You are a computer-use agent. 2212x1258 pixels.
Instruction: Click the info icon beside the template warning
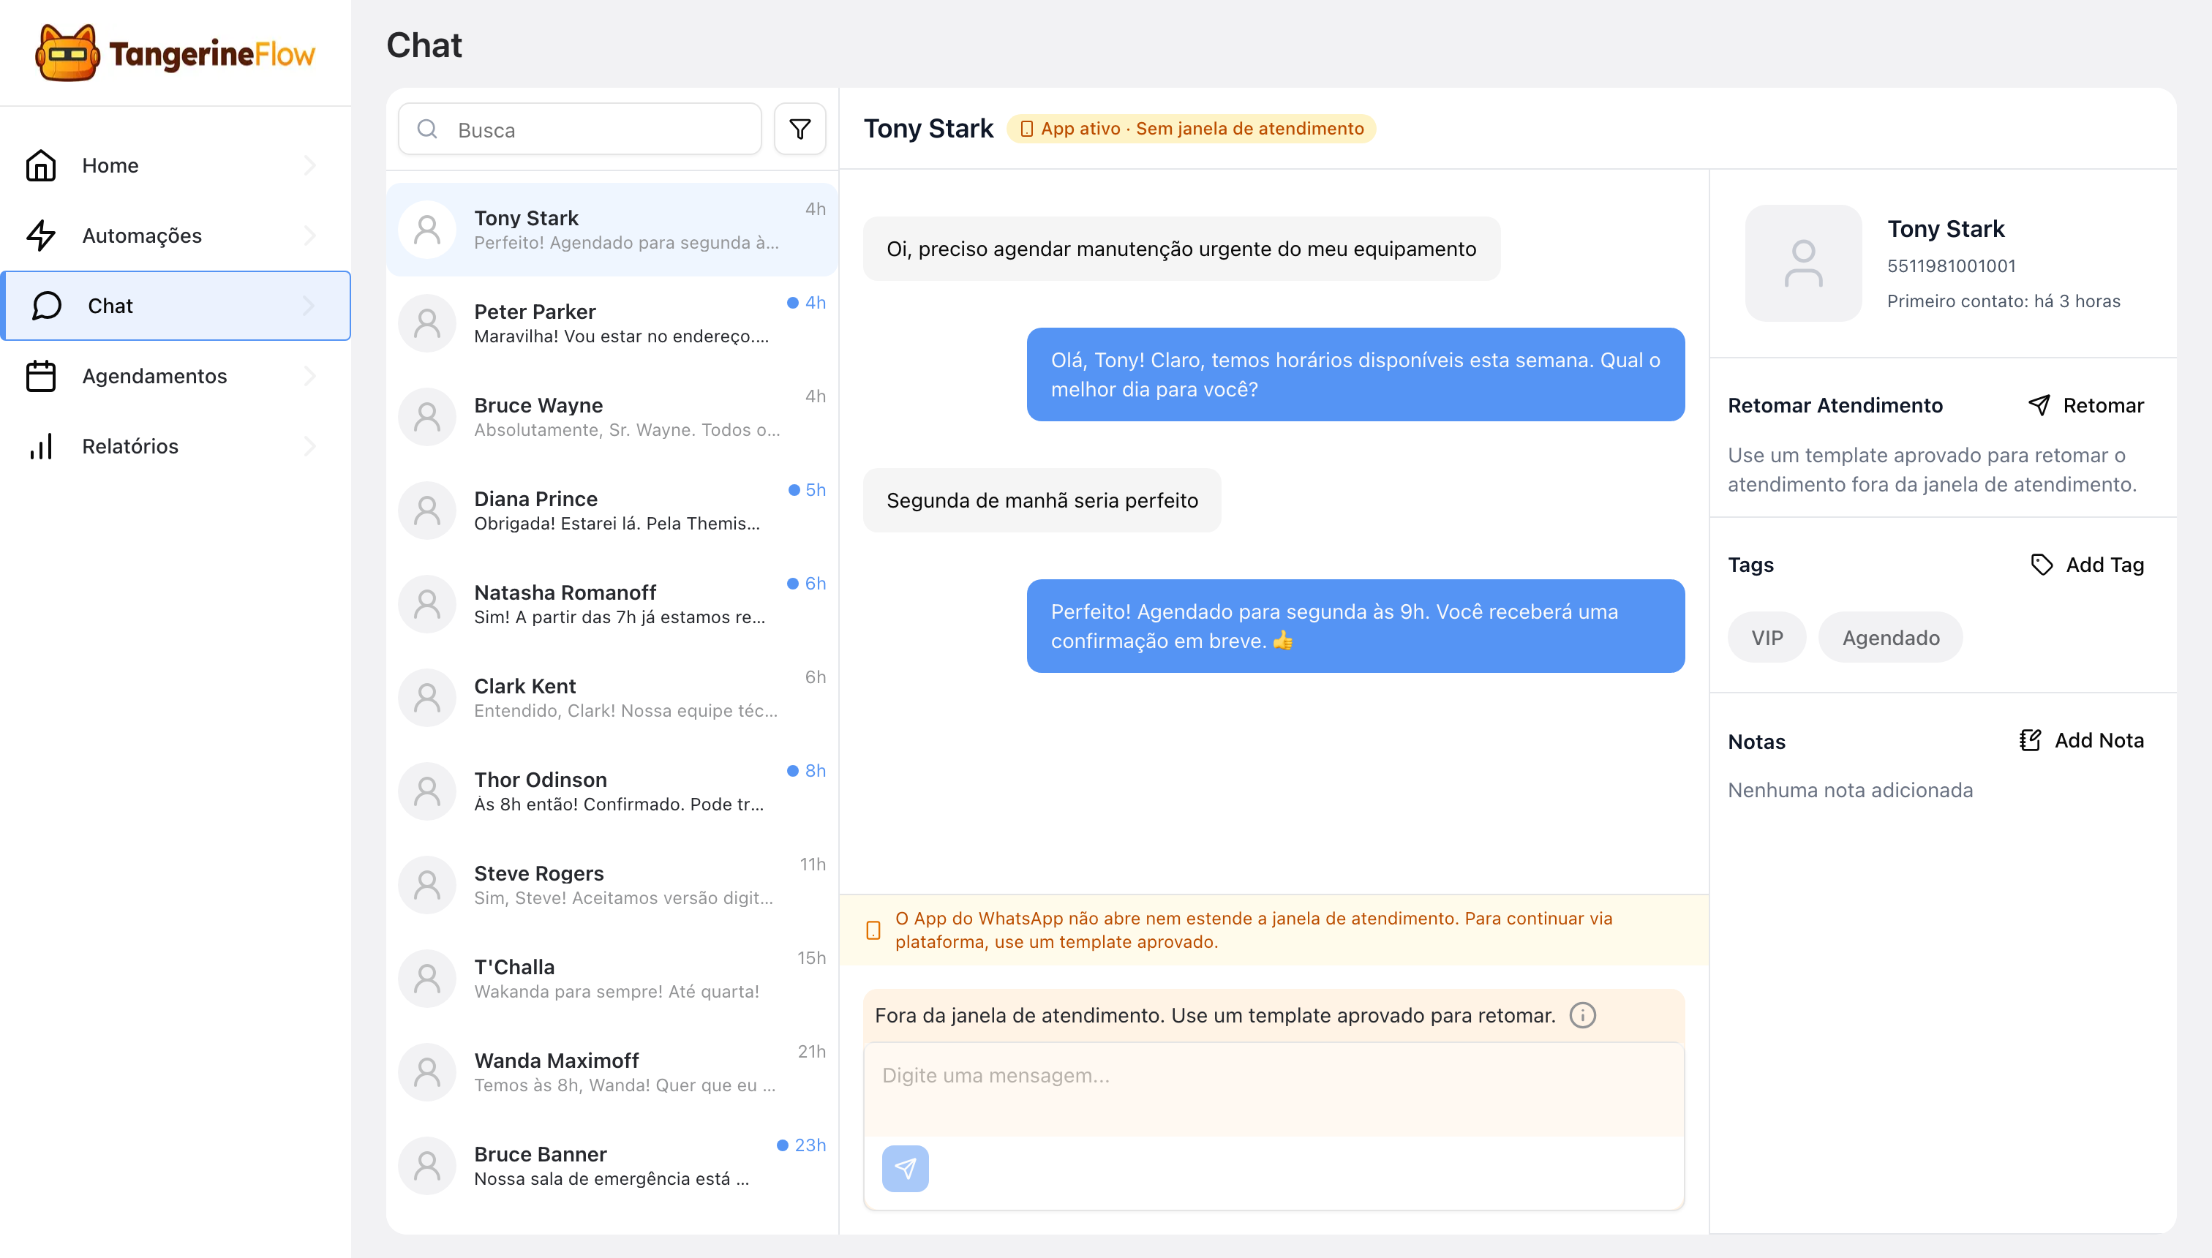[1583, 1015]
